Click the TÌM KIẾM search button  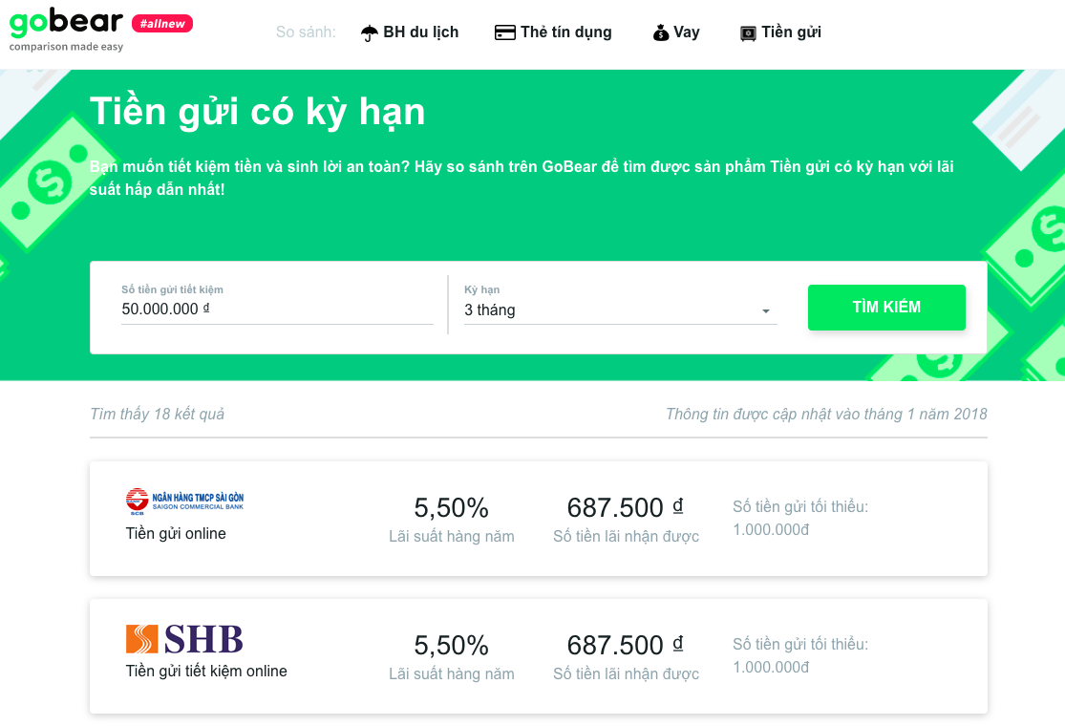[886, 308]
